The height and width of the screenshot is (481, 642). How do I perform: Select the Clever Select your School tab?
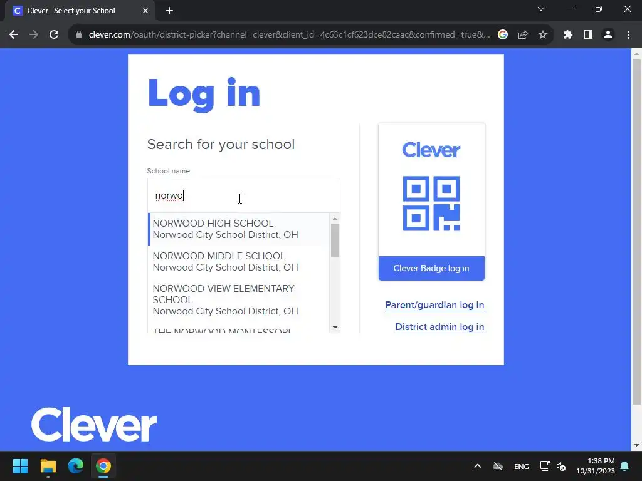(x=80, y=11)
